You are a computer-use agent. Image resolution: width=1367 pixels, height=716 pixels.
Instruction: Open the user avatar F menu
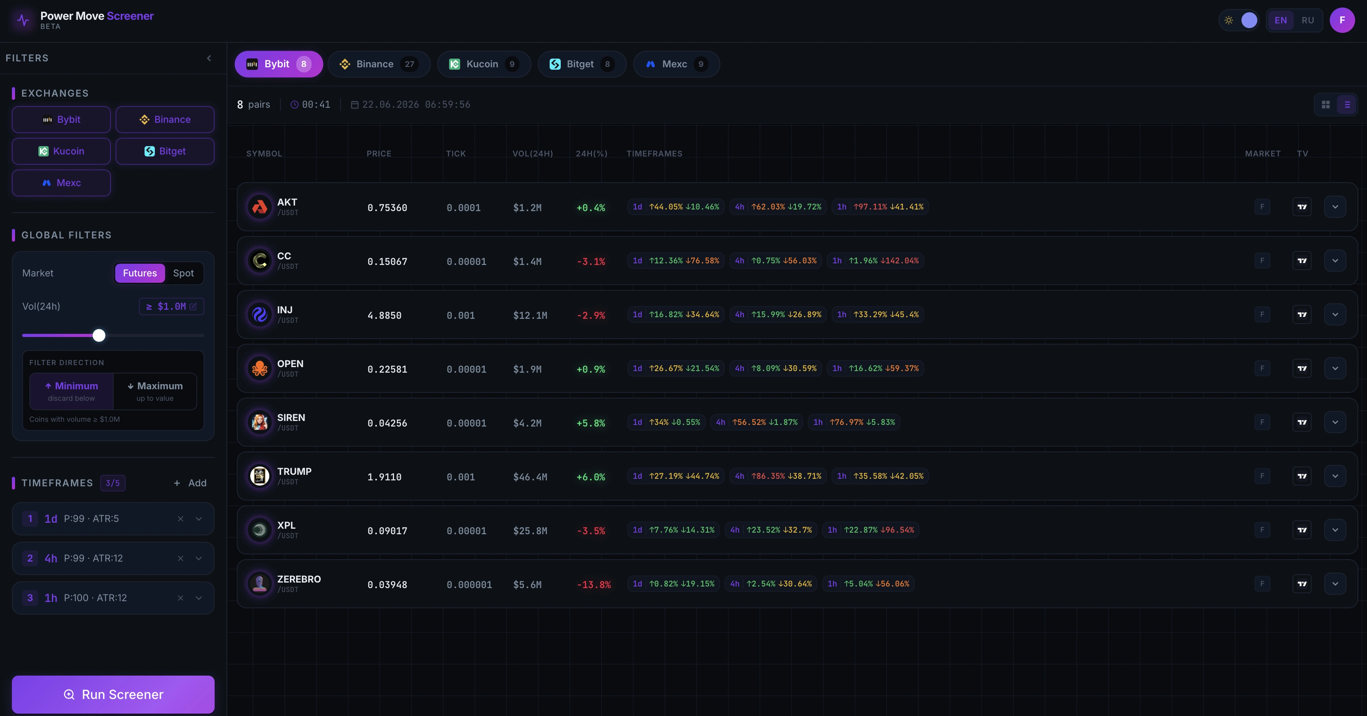pos(1342,20)
